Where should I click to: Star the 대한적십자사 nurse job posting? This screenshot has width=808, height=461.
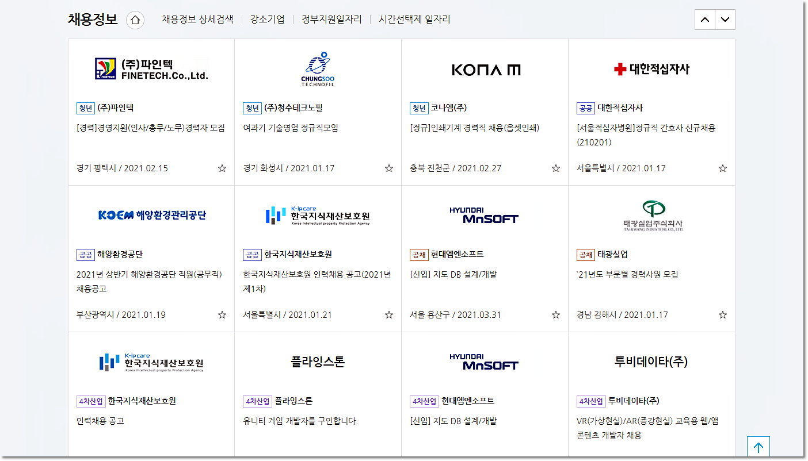tap(723, 168)
